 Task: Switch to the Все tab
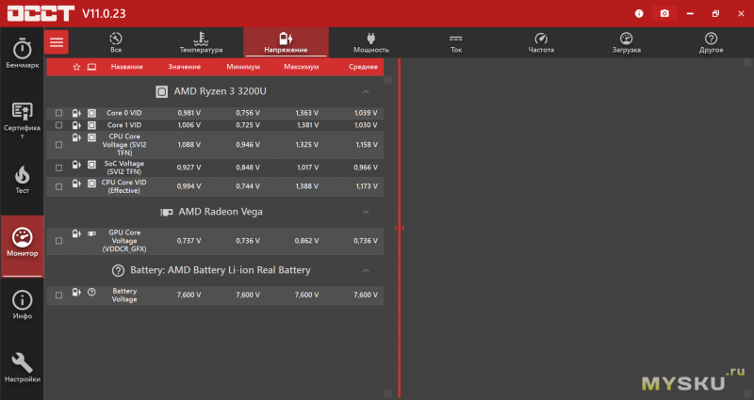pos(116,42)
